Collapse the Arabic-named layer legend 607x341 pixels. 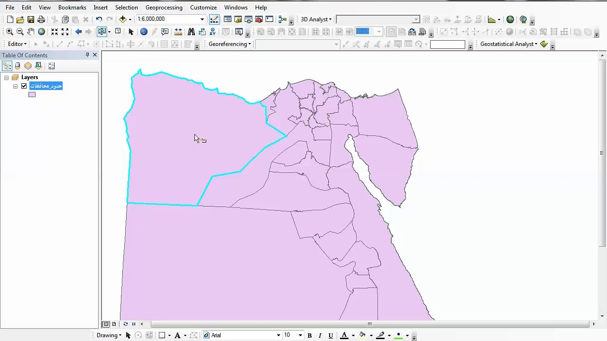click(x=15, y=86)
